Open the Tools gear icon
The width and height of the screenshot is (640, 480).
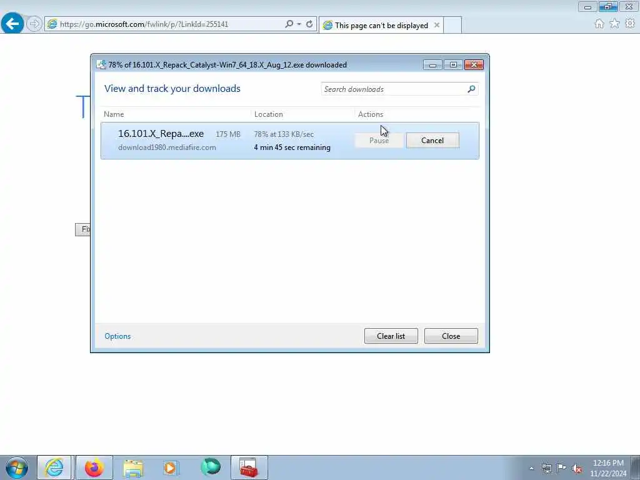pos(630,24)
